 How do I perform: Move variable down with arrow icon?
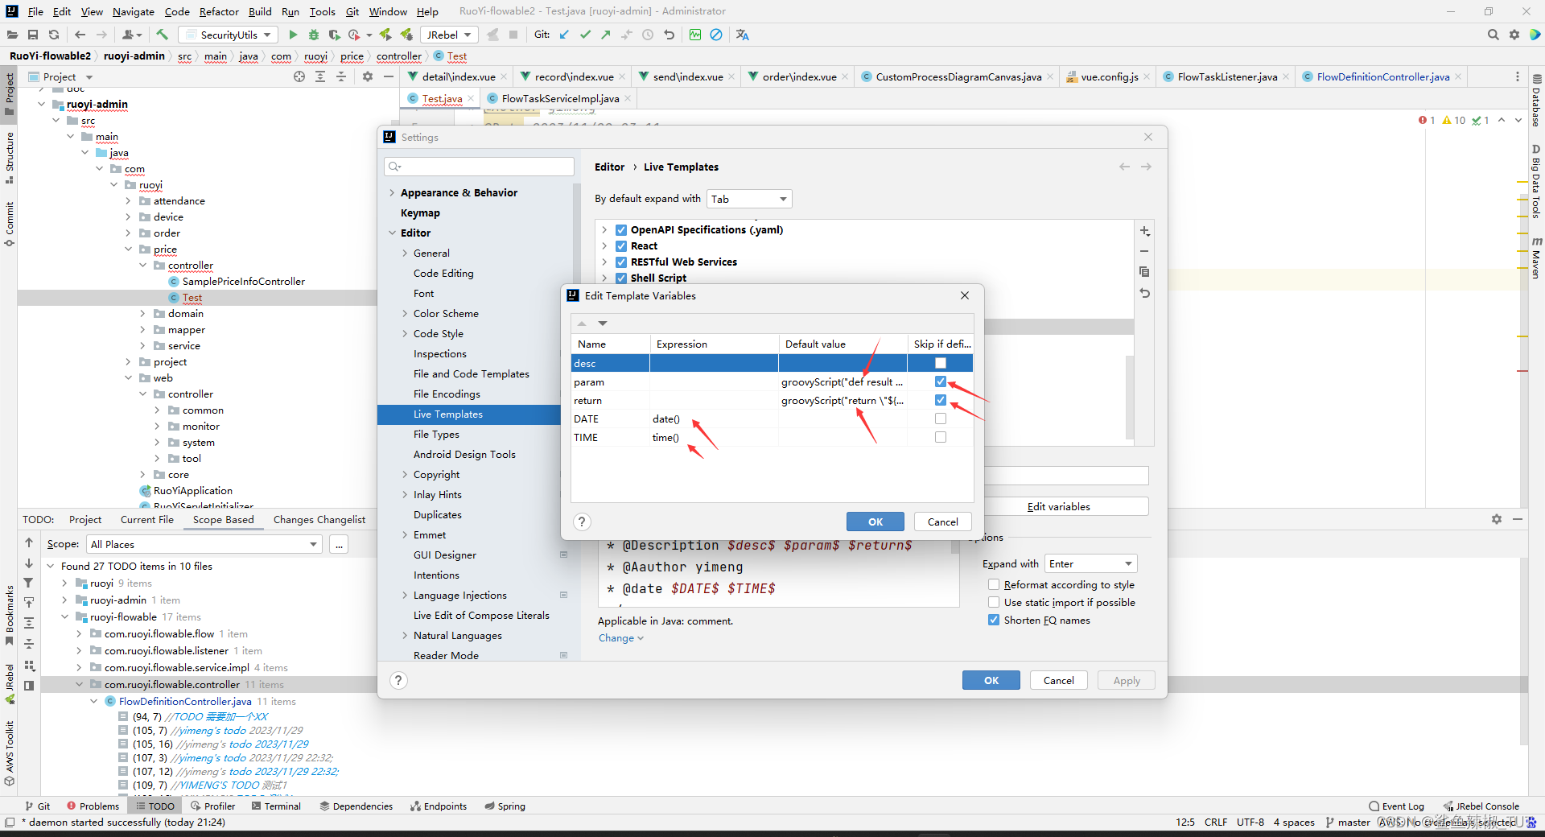pos(602,324)
